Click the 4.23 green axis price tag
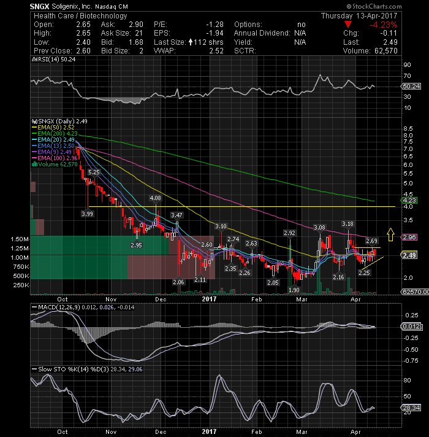 [x=409, y=200]
